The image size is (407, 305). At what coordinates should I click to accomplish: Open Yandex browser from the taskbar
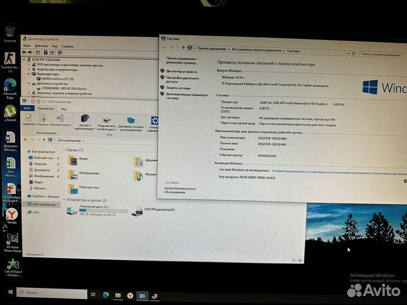(130, 295)
